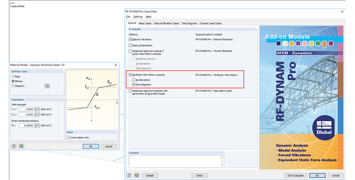Open the File menu
This screenshot has height=180, width=355.
[x=128, y=17]
